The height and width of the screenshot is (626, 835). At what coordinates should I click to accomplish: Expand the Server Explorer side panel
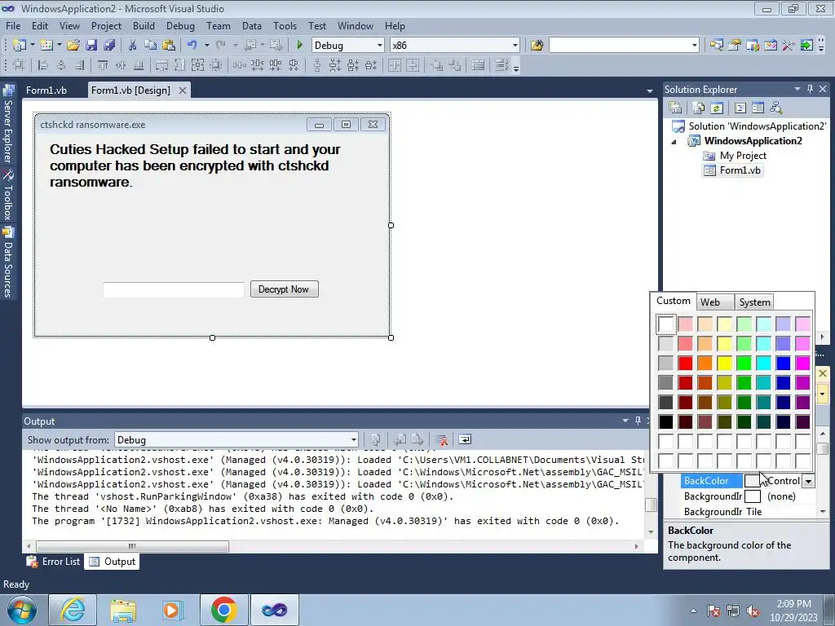[7, 125]
